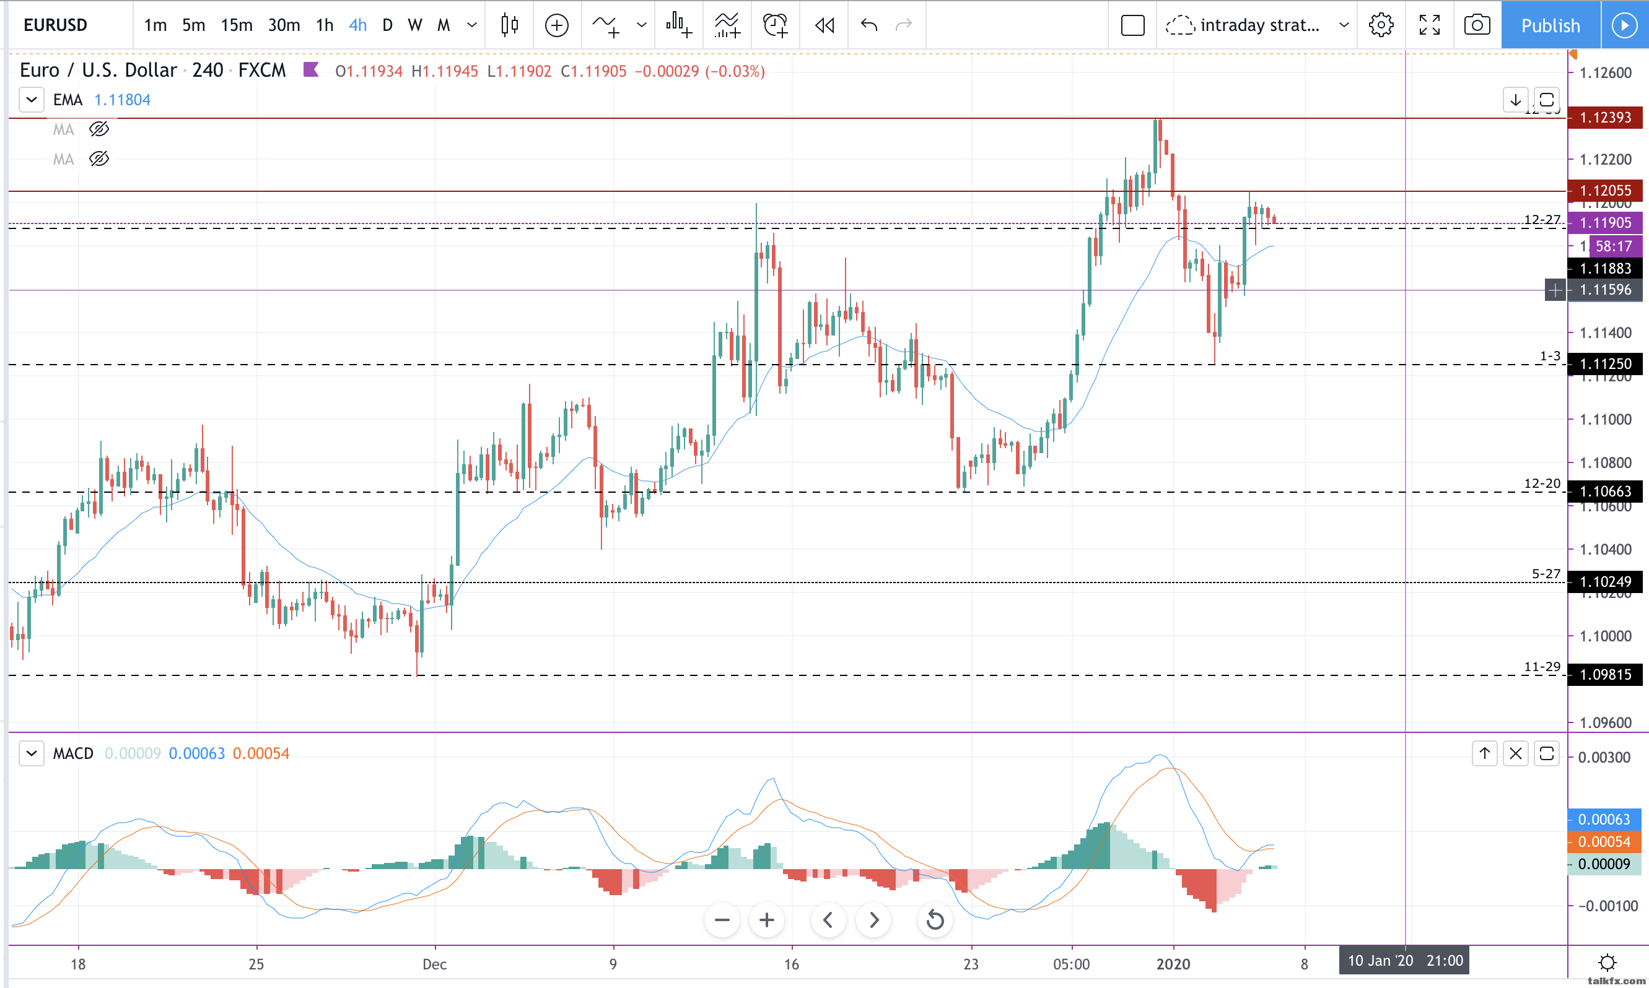Click the 1.09815 black price label
Screen dimensions: 1649x988
[1605, 674]
